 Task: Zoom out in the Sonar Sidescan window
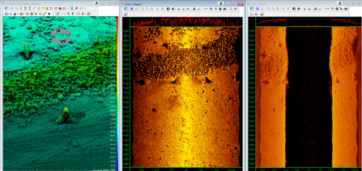coord(273,9)
